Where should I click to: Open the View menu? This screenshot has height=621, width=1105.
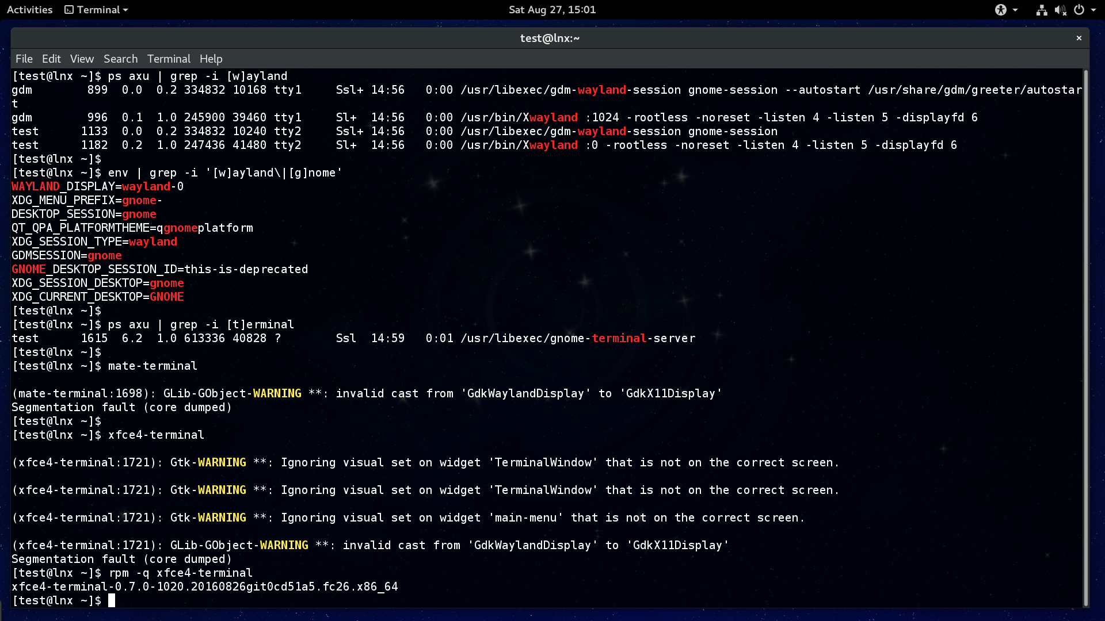coord(82,59)
